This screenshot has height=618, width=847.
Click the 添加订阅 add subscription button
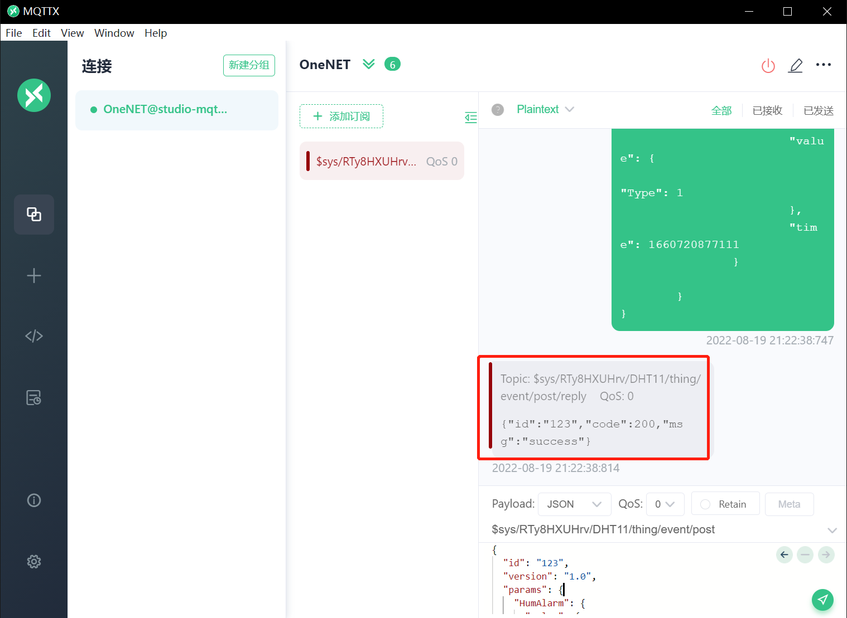click(341, 116)
